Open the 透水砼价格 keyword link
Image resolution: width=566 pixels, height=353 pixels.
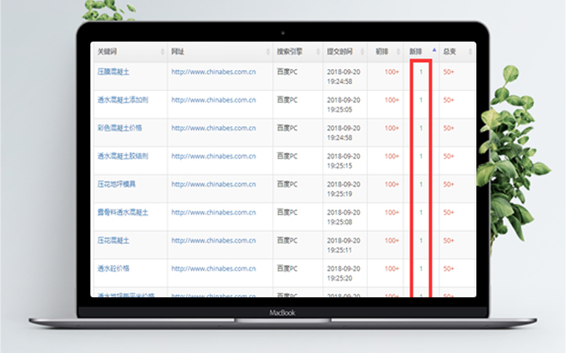[x=113, y=268]
